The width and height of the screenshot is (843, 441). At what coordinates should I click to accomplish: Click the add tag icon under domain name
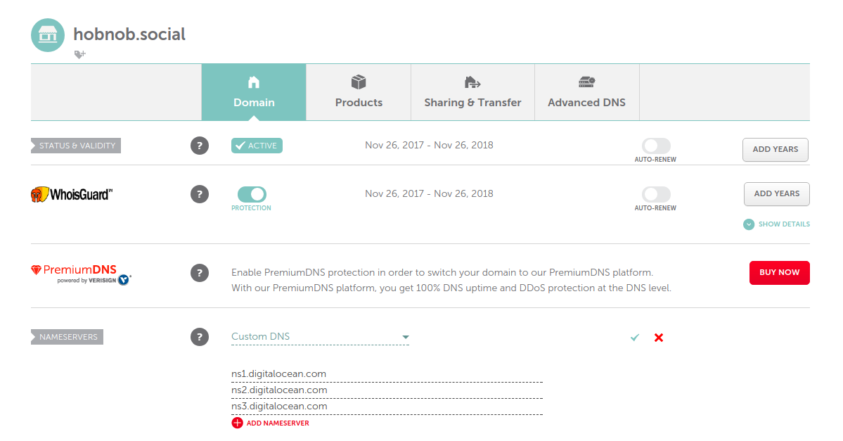(79, 54)
